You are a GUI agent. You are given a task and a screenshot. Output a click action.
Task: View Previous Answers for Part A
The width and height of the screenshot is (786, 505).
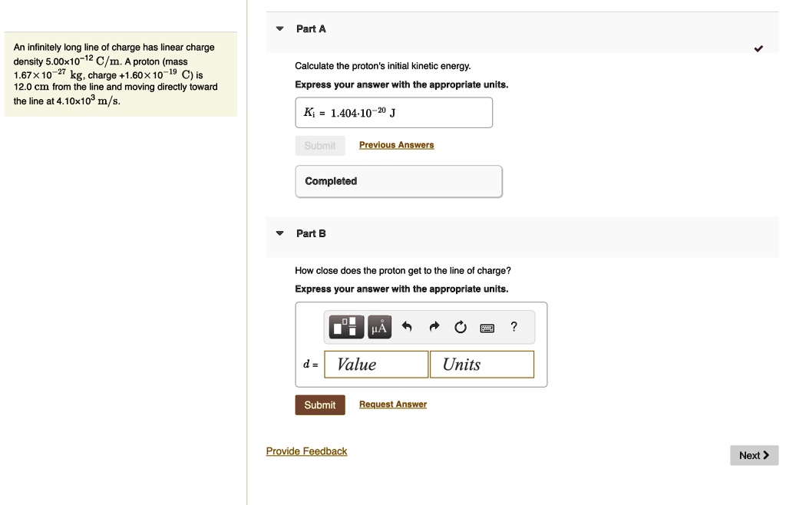click(x=396, y=145)
